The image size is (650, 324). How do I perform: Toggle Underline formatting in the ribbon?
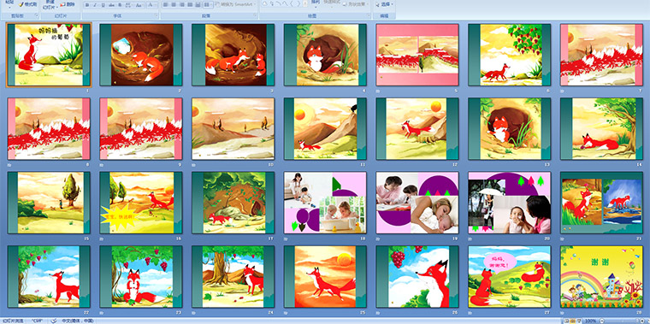click(x=103, y=5)
